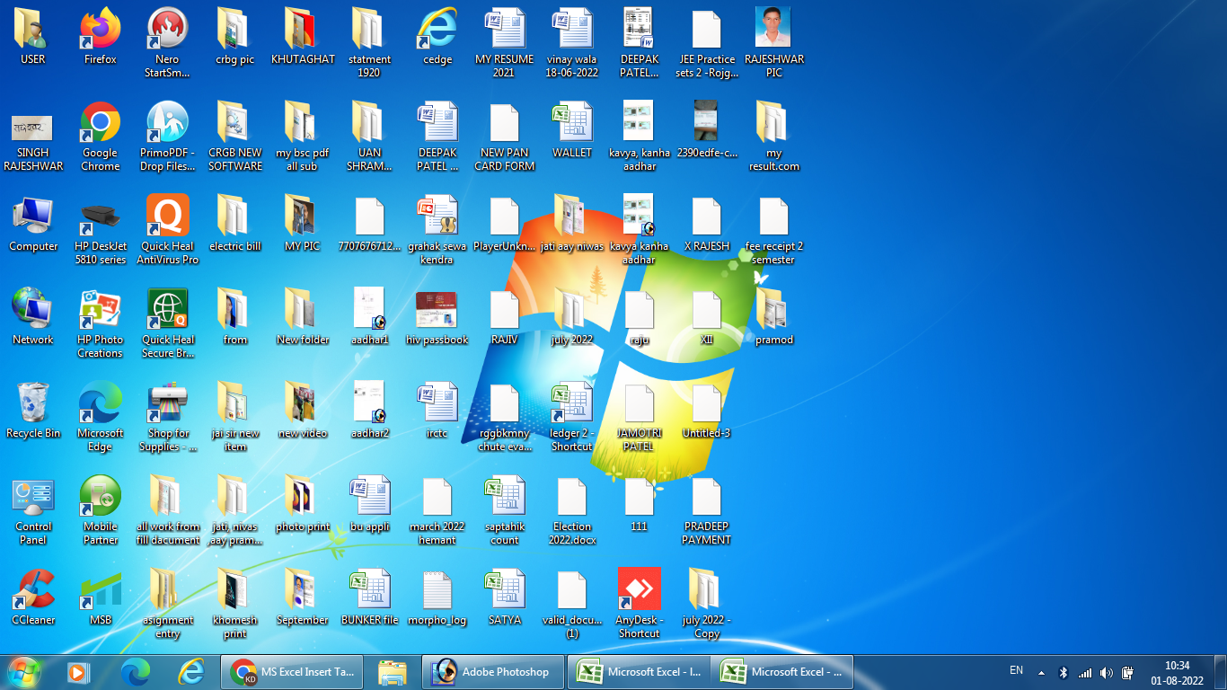
Task: Select the Computer desktop icon
Action: 33,224
